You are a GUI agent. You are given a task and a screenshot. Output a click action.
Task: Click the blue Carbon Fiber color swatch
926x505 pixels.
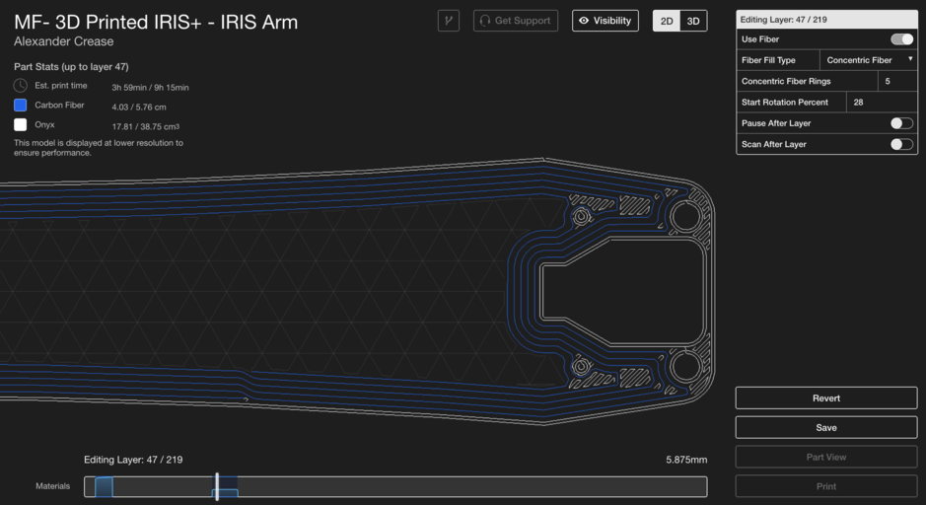click(20, 106)
